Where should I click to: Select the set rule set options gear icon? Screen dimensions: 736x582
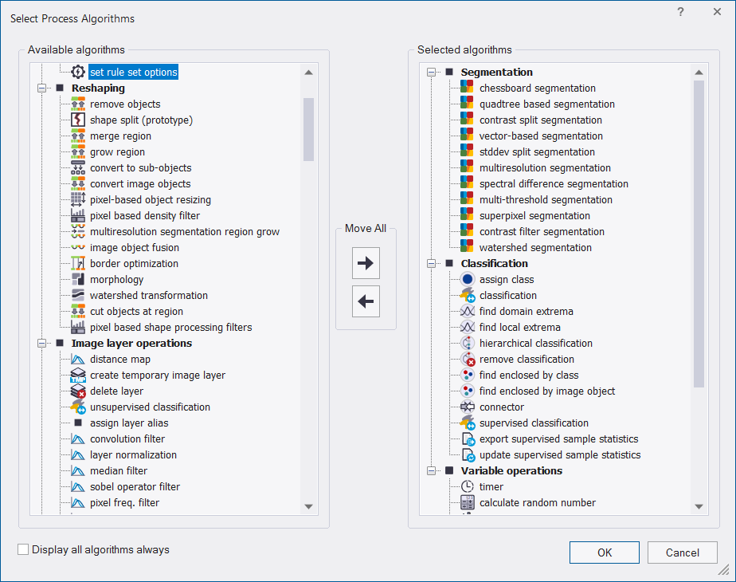pos(78,72)
